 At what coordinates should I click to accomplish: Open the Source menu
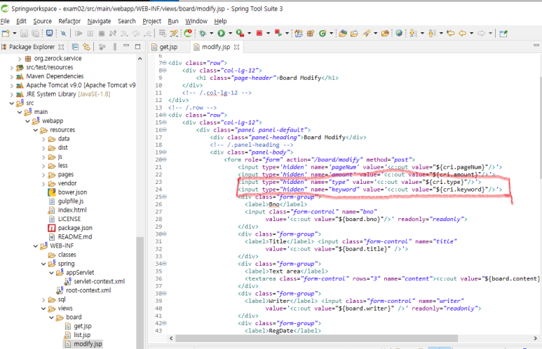point(42,21)
